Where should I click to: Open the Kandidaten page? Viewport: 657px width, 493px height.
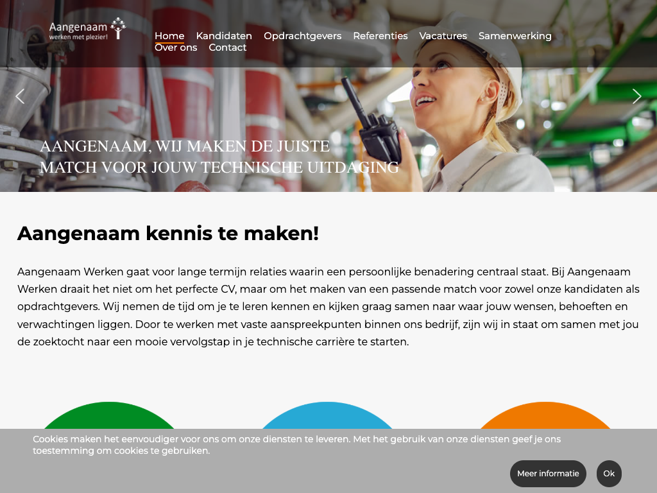coord(224,36)
